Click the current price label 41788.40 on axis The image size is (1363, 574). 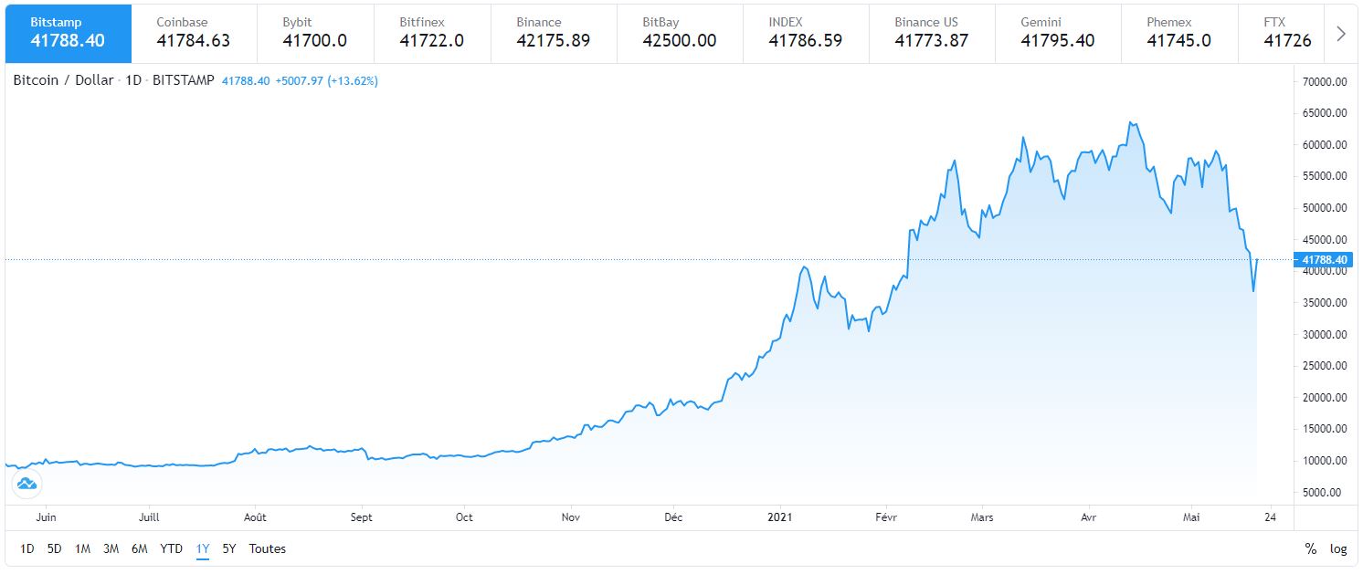pyautogui.click(x=1322, y=260)
